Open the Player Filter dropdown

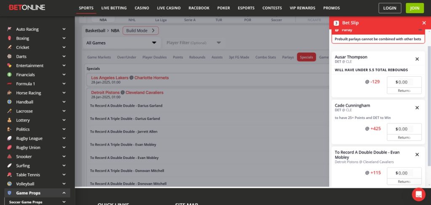click(194, 43)
